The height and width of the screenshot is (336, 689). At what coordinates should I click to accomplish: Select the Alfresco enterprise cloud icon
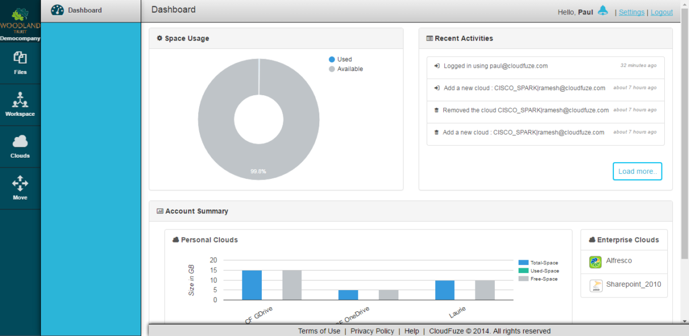tap(595, 261)
